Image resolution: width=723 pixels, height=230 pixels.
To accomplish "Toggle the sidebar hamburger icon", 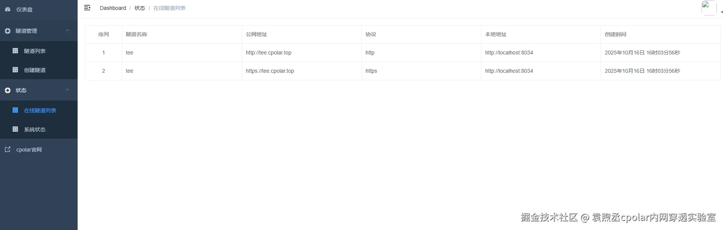I will point(87,8).
